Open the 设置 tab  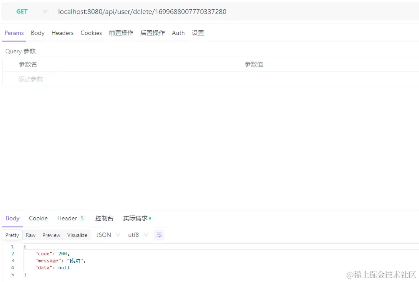coord(198,33)
